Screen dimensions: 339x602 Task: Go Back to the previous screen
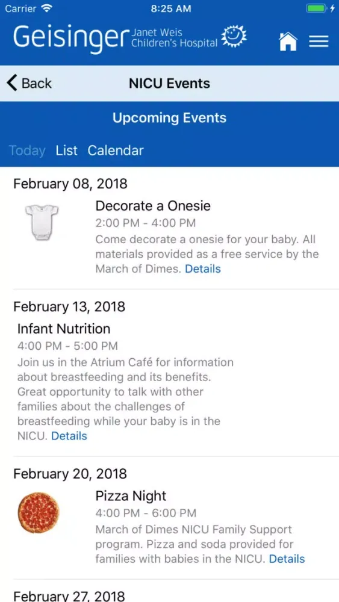(29, 83)
